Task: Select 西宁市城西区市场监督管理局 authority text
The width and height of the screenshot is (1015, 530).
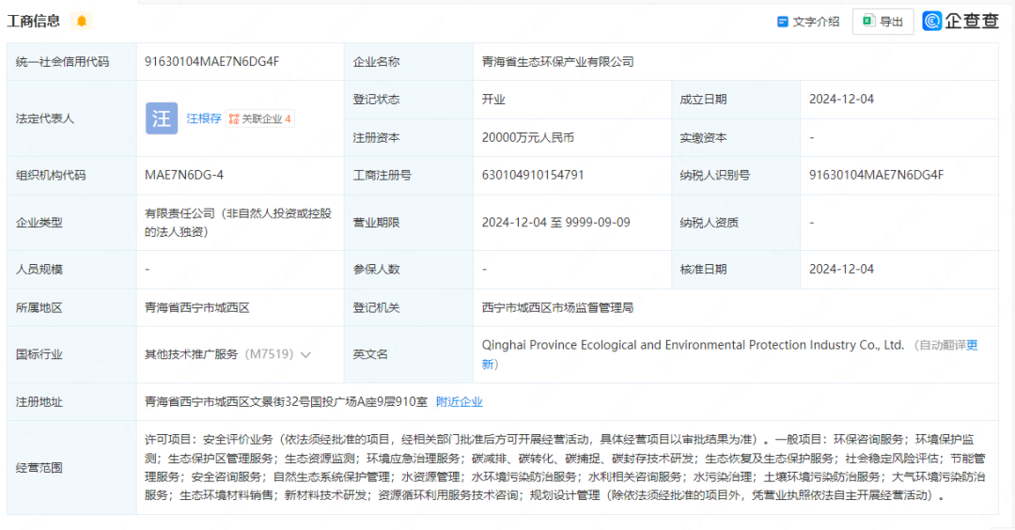Action: click(x=557, y=308)
